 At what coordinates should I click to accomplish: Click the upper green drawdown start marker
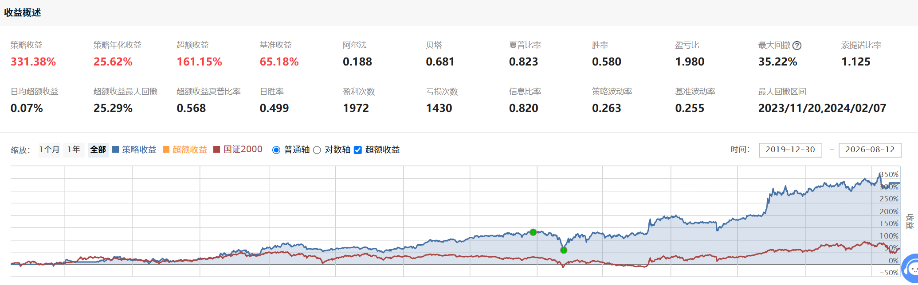click(533, 232)
